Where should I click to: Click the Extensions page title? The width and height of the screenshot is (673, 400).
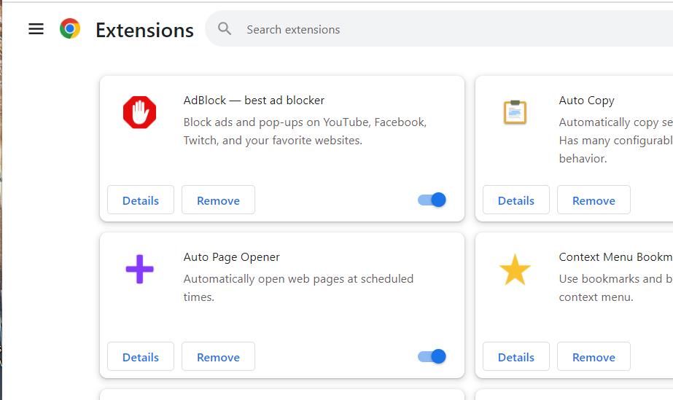pos(144,30)
